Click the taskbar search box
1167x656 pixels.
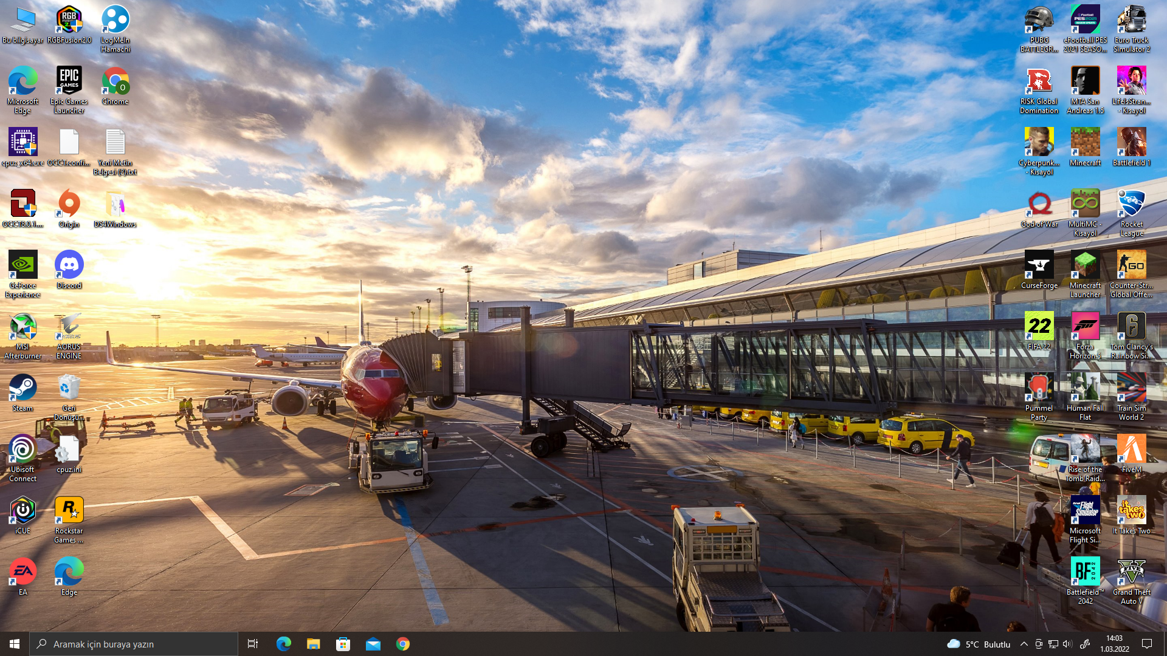coord(134,644)
